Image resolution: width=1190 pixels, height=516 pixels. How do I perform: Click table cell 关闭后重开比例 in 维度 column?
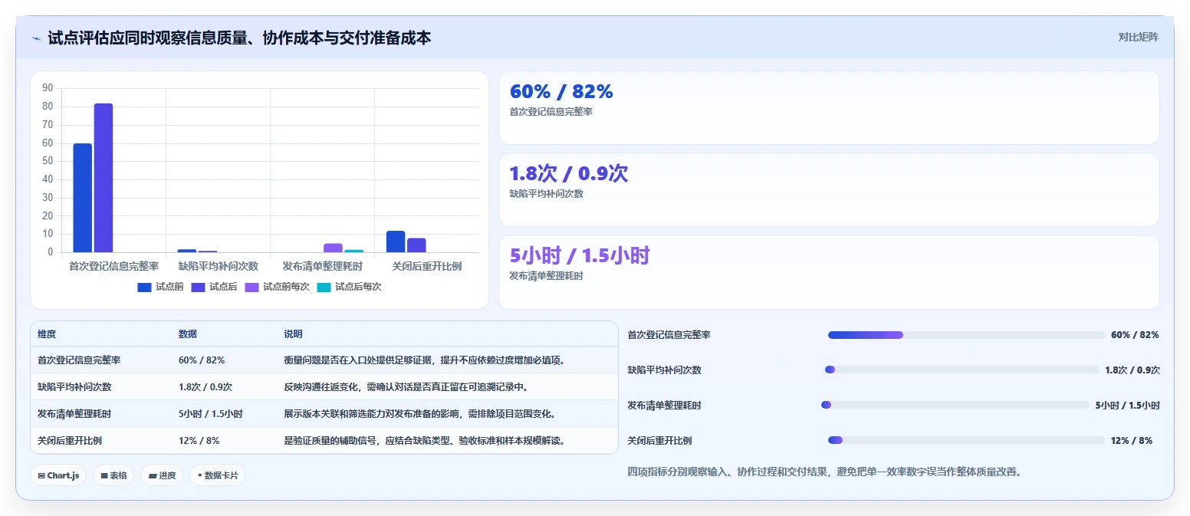70,441
